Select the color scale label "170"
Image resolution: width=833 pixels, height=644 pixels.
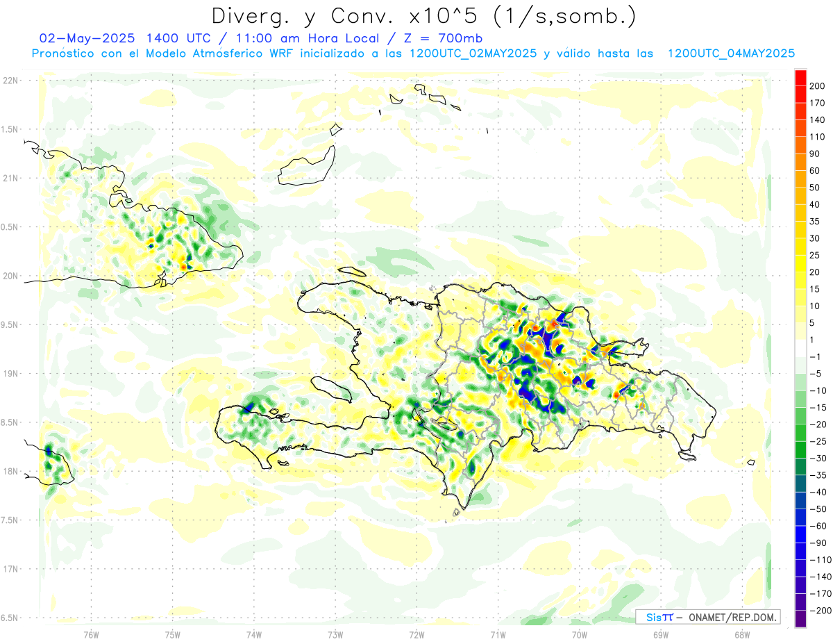pyautogui.click(x=818, y=103)
